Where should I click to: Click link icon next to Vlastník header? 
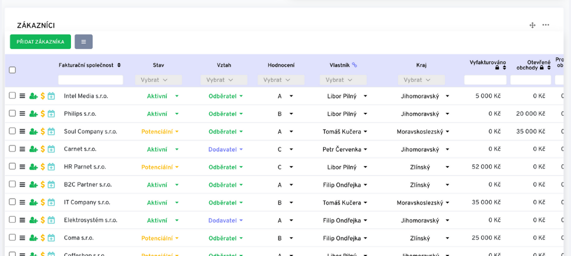coord(354,65)
